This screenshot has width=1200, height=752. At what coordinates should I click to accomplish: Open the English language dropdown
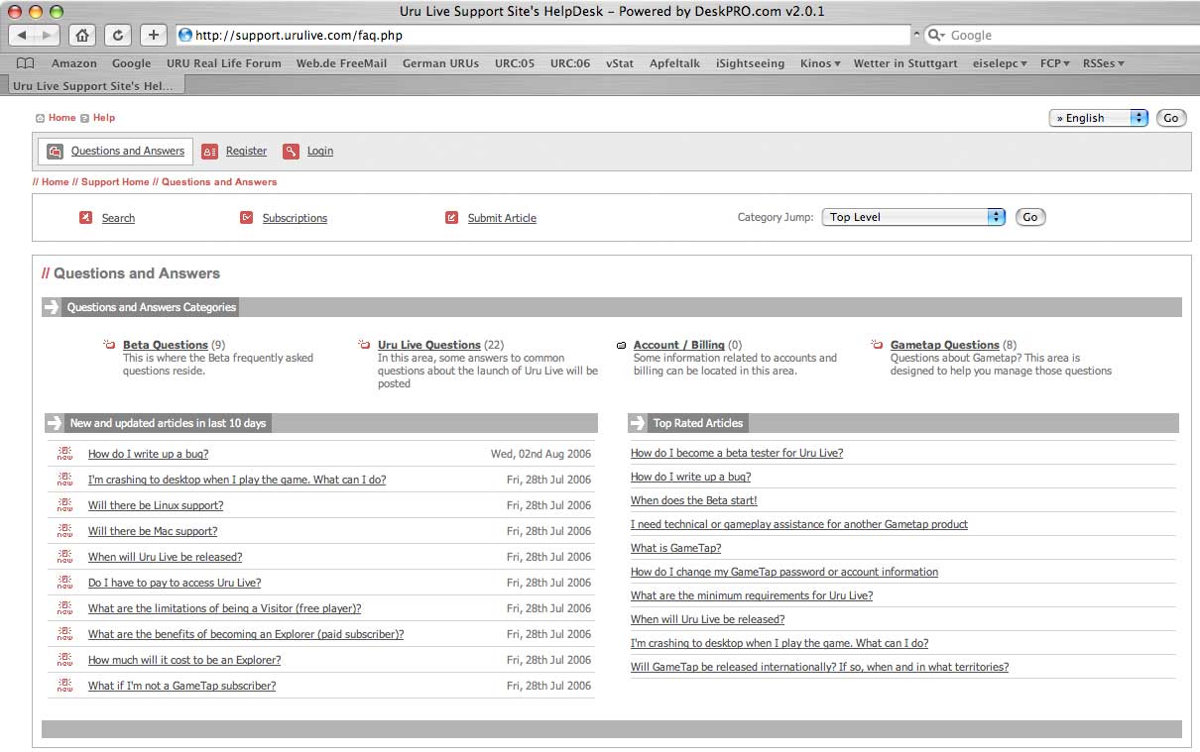tap(1098, 118)
